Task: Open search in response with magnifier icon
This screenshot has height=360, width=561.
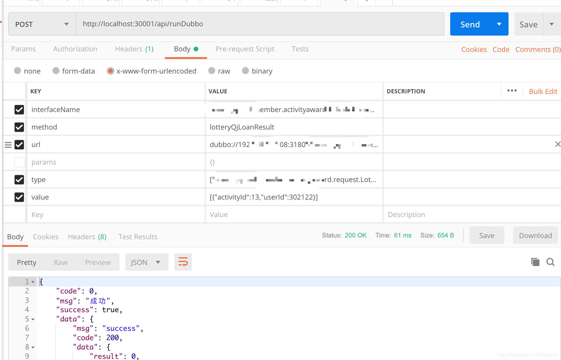Action: (551, 262)
